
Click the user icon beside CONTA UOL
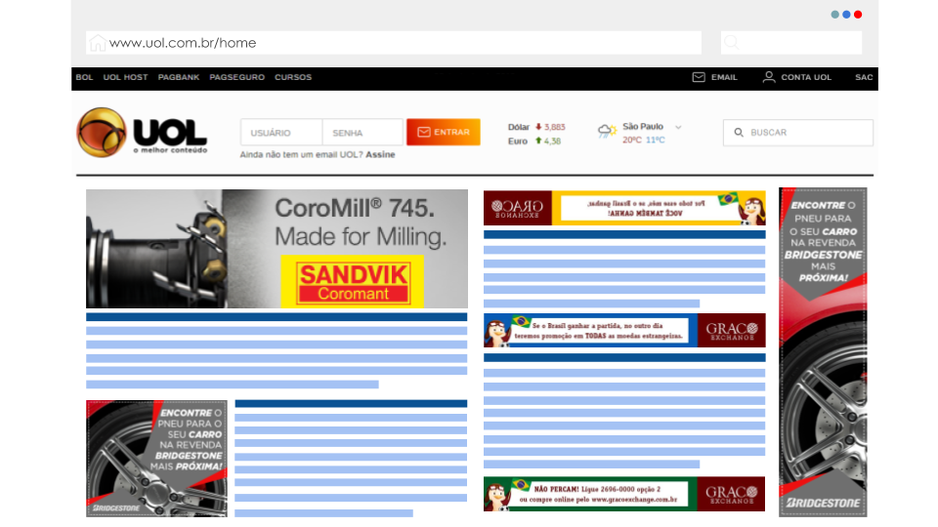[x=769, y=77]
